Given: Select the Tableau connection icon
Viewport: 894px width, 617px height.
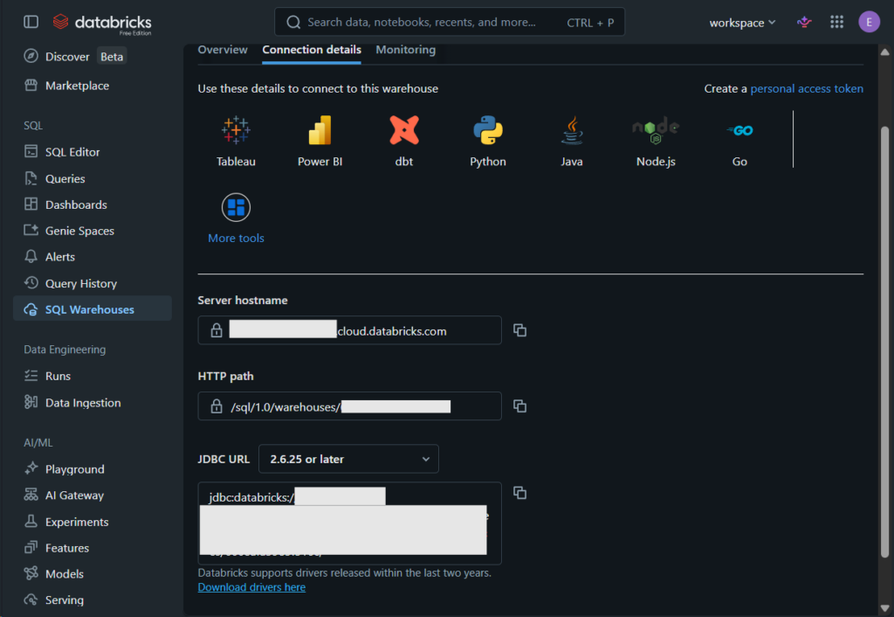Looking at the screenshot, I should tap(236, 131).
